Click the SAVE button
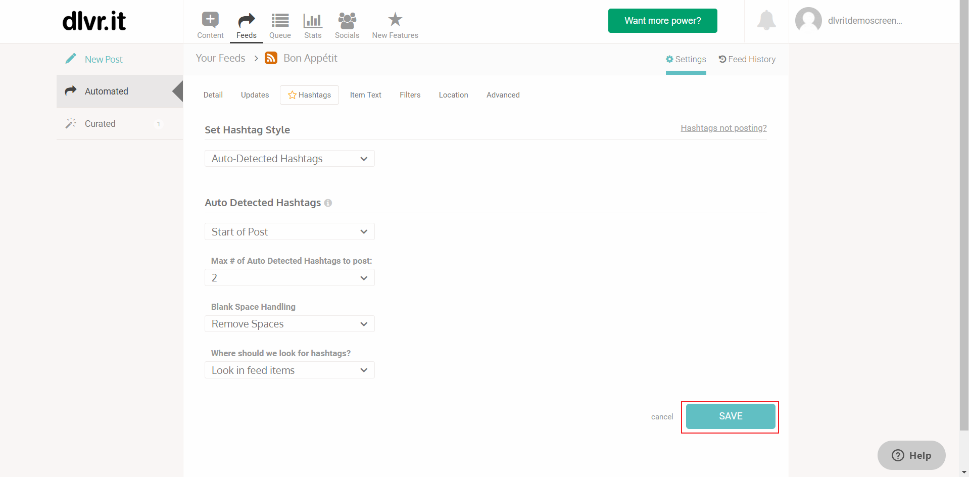This screenshot has width=969, height=477. click(x=731, y=416)
